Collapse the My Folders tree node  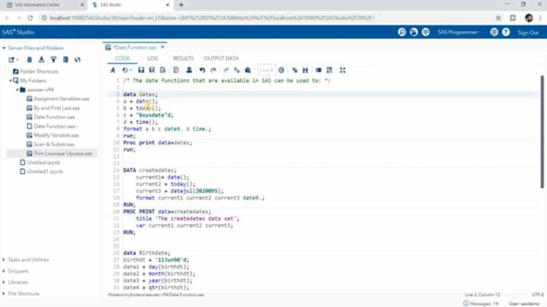click(x=10, y=80)
